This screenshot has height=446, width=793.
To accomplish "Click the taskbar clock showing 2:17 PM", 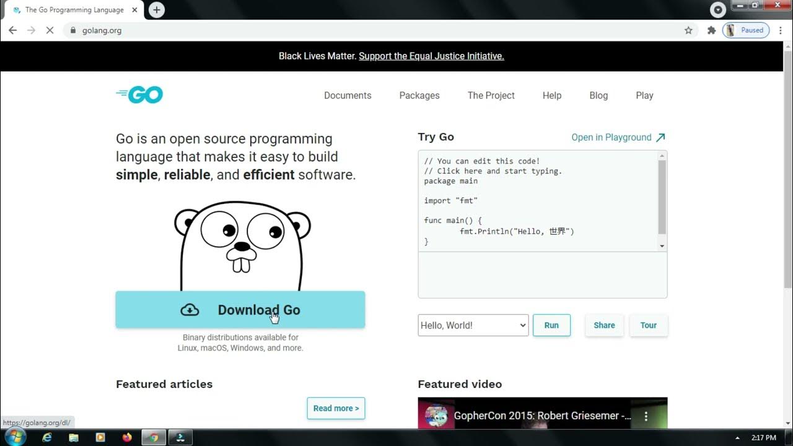I will [763, 438].
